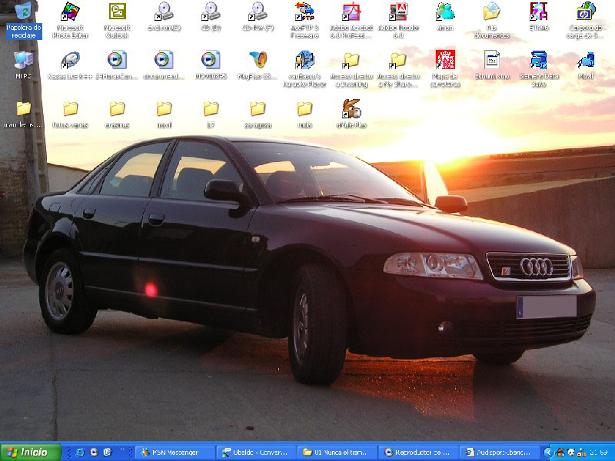
Task: Select the dvd.rom (E) drive shortcut
Action: click(x=164, y=16)
